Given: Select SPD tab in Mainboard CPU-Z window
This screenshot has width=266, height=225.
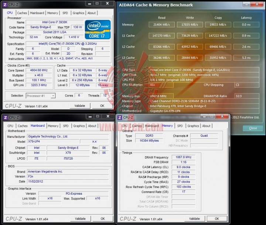Looking at the screenshot, I should pyautogui.click(x=66, y=126).
